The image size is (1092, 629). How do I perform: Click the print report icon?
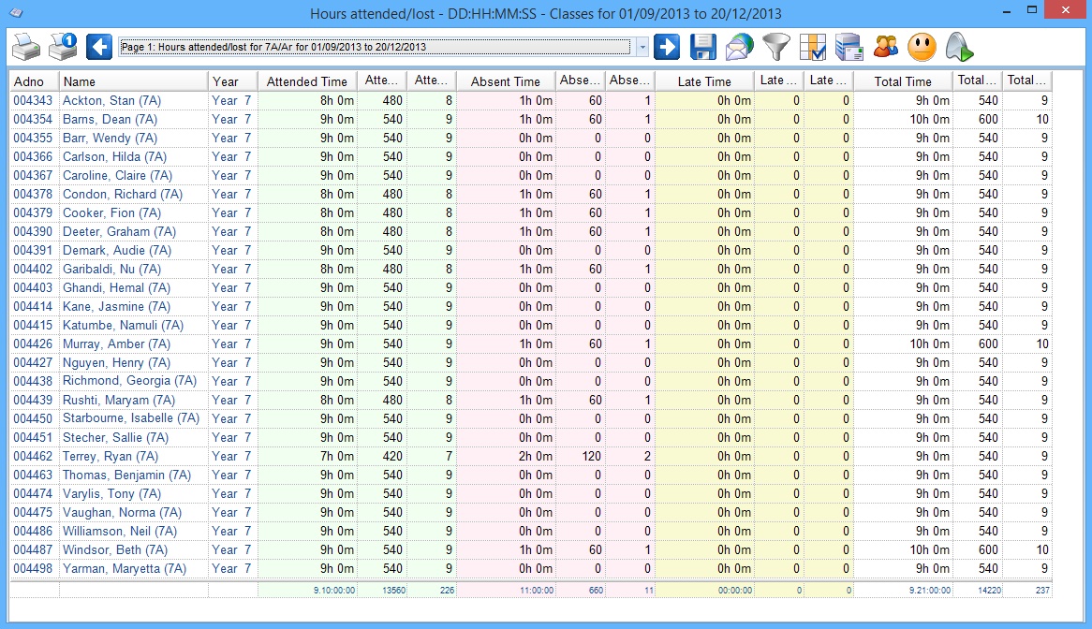(26, 48)
